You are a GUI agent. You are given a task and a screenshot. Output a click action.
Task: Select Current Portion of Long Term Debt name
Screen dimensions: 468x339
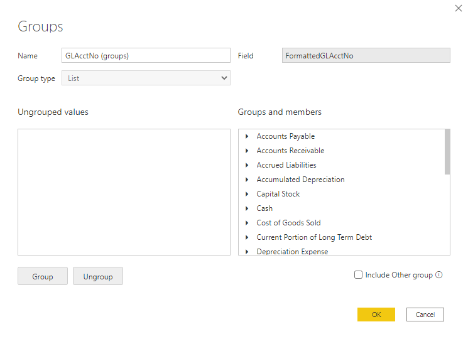314,237
